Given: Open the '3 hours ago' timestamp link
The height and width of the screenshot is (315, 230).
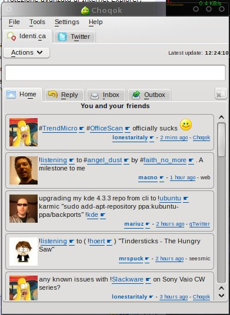Looking at the screenshot, I should (174, 297).
